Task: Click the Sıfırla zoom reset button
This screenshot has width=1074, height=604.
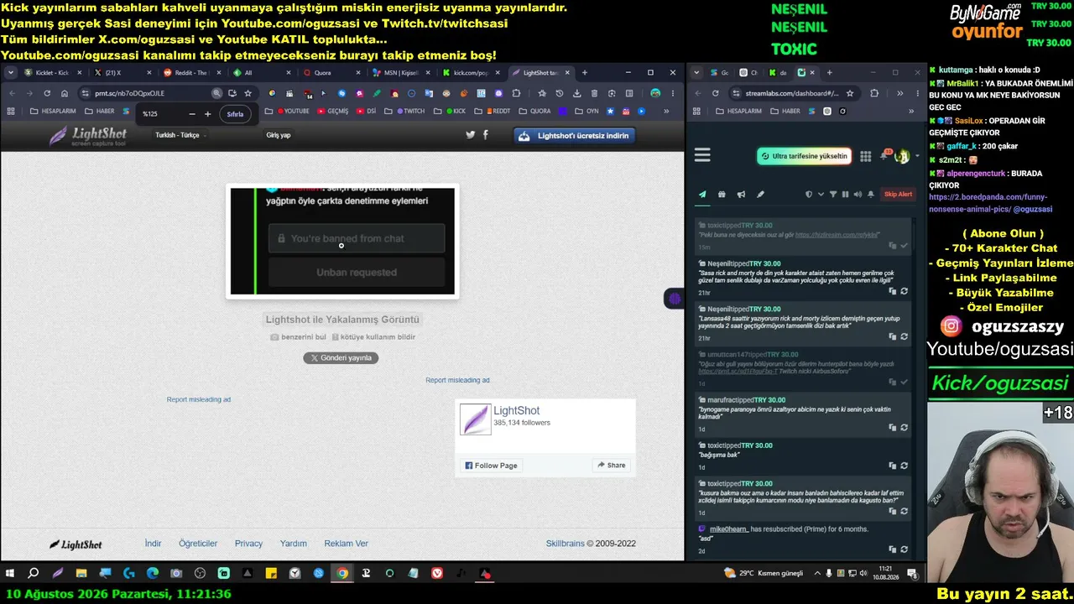Action: [x=235, y=114]
